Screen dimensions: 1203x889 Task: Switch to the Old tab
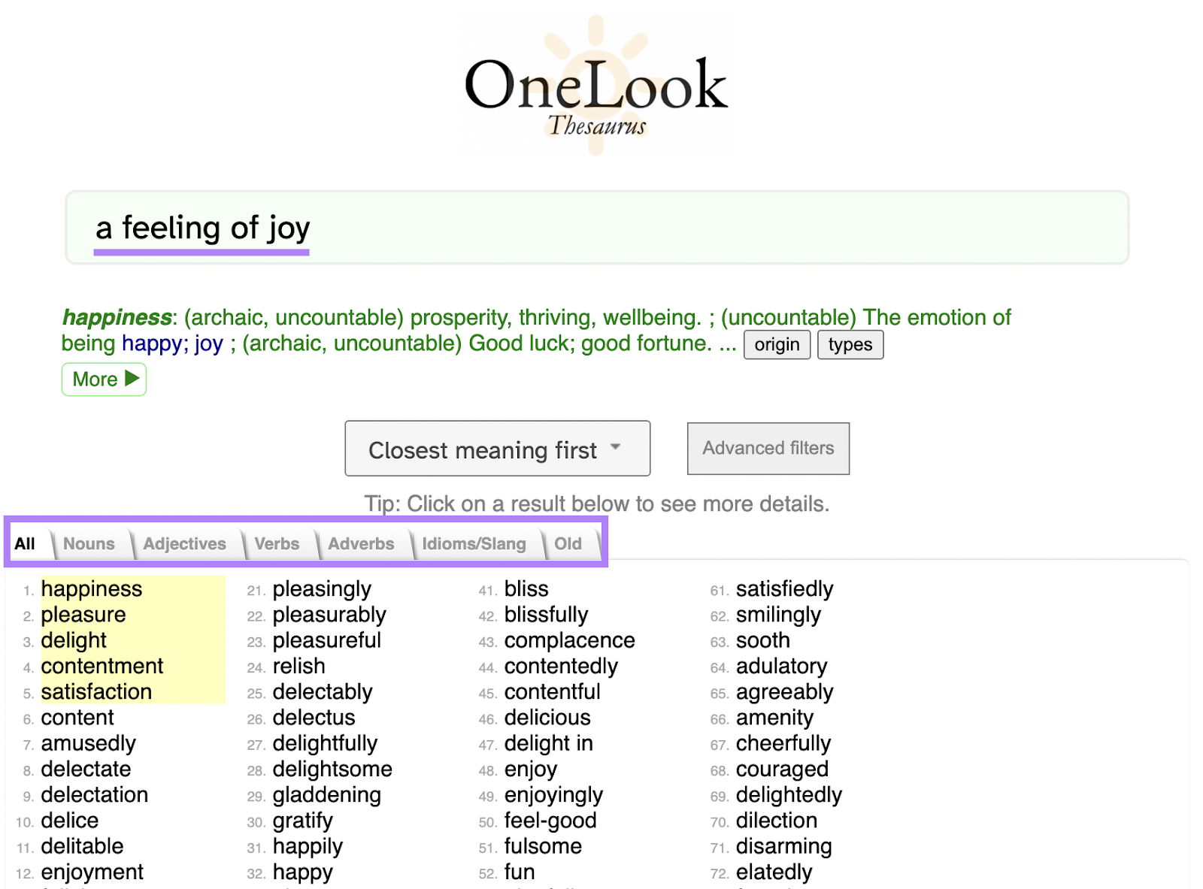pos(568,544)
